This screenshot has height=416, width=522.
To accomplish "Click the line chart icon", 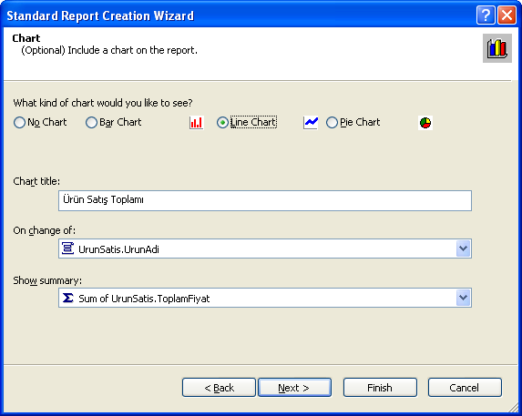I will click(311, 123).
